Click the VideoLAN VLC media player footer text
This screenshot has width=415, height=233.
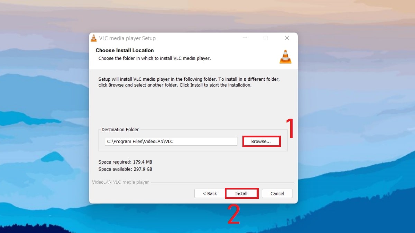point(120,182)
